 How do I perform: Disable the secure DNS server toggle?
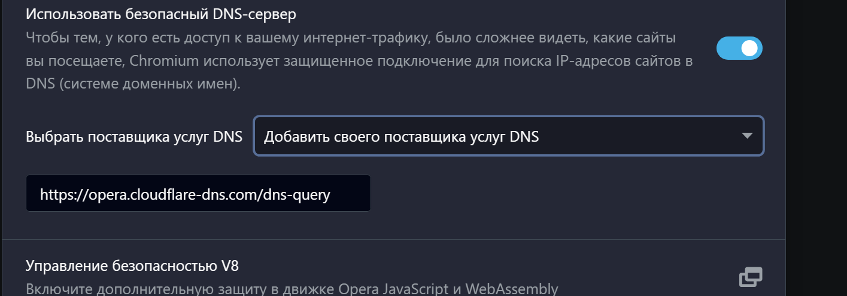tap(739, 48)
